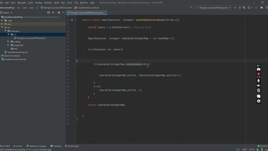Open the Event Log tool window
The width and height of the screenshot is (268, 151).
tap(263, 146)
